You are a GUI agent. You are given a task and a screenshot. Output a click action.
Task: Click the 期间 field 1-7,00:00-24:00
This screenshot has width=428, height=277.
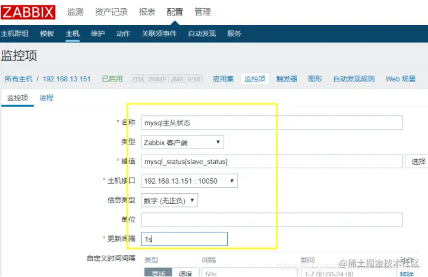coord(348,272)
